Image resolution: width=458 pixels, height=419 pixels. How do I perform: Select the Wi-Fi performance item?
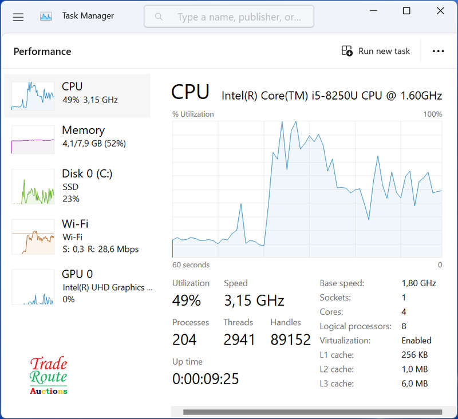pyautogui.click(x=77, y=236)
